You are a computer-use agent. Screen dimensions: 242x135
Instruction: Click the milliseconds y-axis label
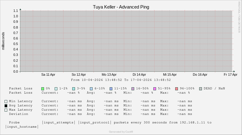point(3,41)
